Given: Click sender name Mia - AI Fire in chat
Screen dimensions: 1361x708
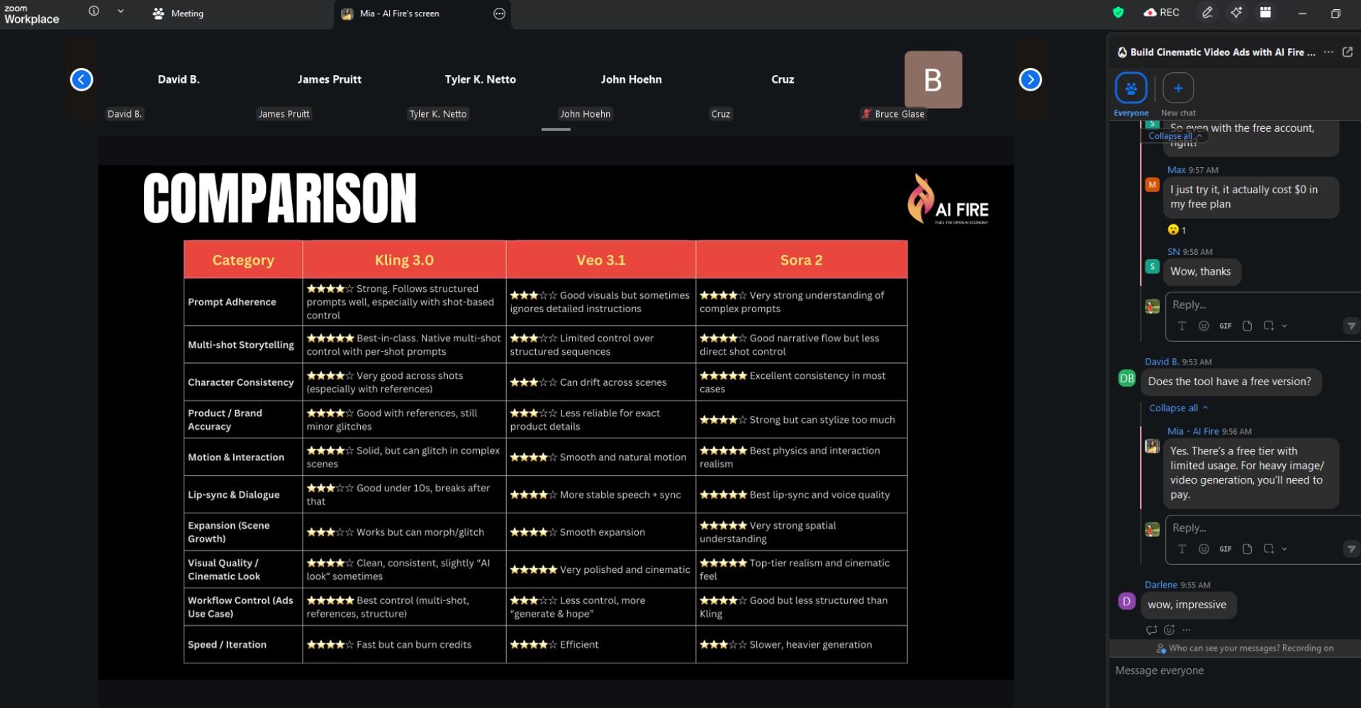Looking at the screenshot, I should point(1193,431).
